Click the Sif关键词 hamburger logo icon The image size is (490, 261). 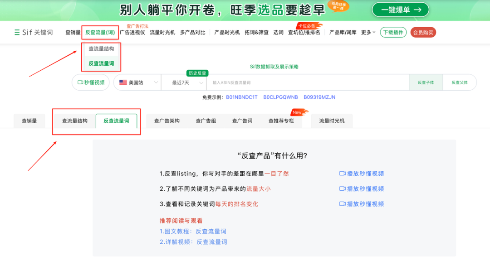click(x=16, y=32)
